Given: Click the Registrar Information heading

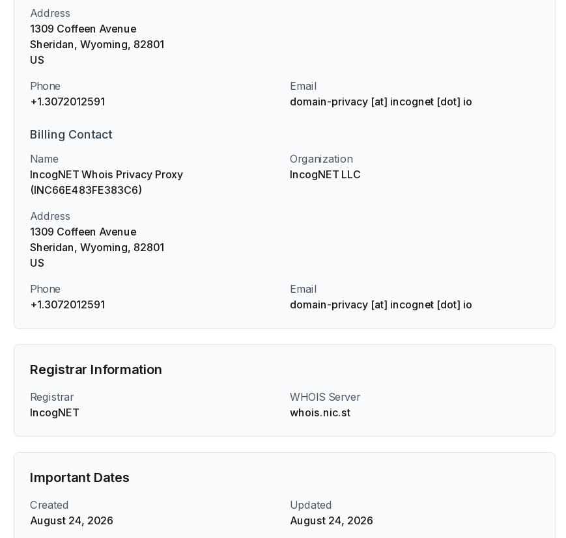Looking at the screenshot, I should (x=96, y=370).
